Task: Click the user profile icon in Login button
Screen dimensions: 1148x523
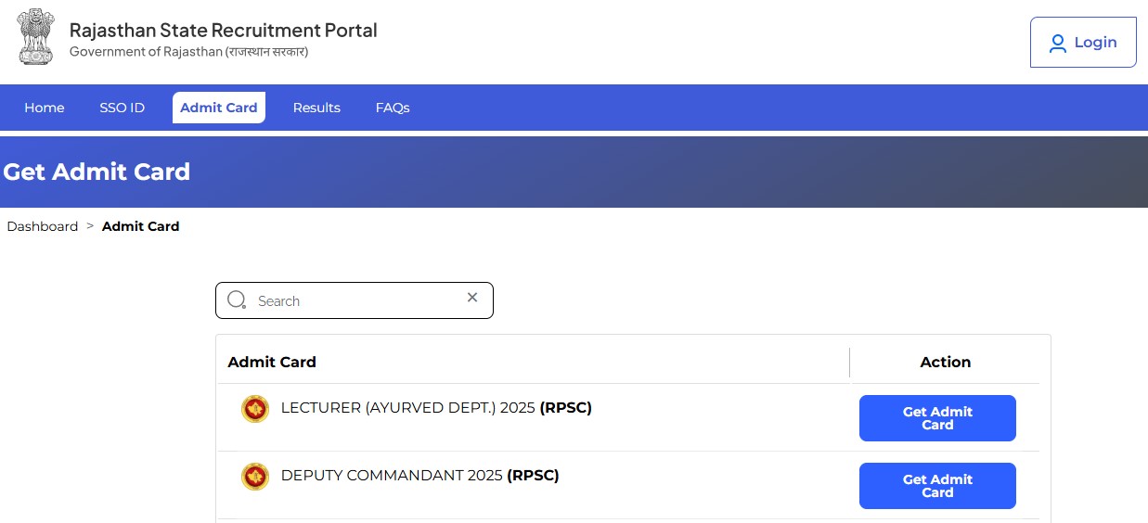Action: click(x=1057, y=43)
